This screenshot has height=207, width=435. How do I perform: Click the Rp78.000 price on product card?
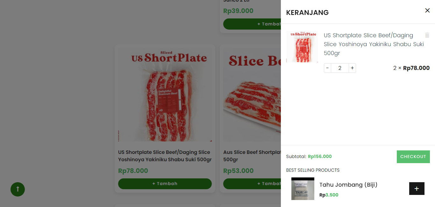pyautogui.click(x=133, y=171)
